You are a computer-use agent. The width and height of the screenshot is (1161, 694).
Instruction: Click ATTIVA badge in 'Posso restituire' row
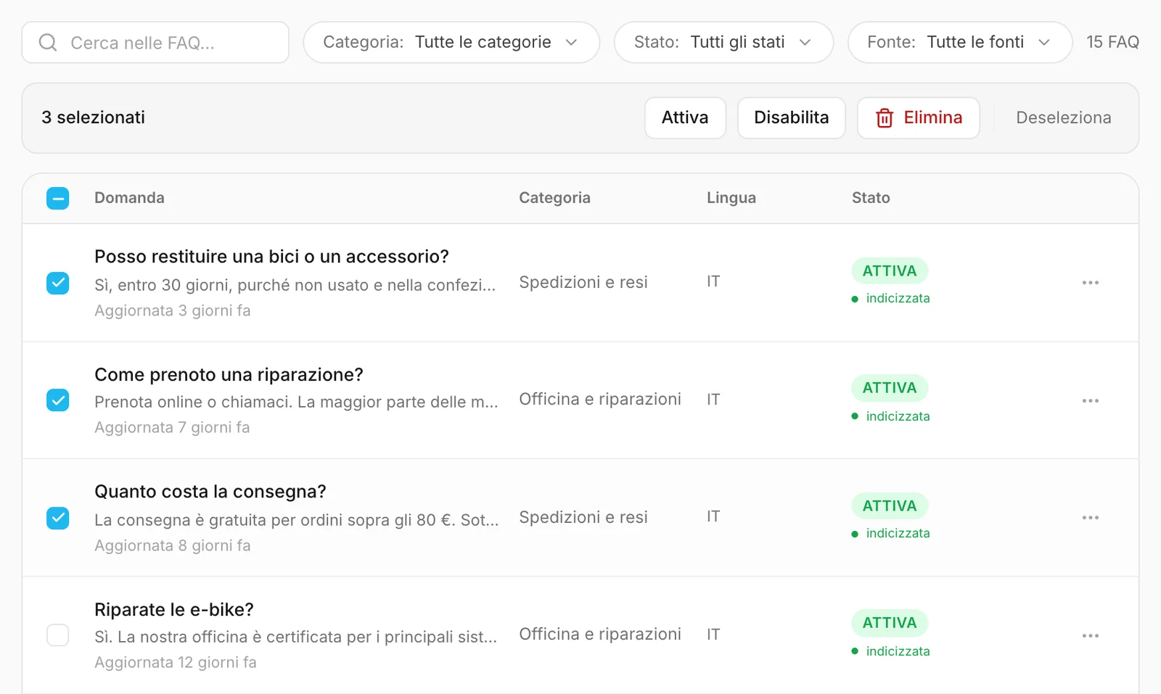(x=890, y=270)
